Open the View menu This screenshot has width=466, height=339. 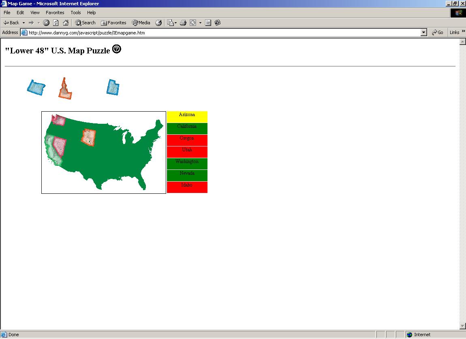tap(35, 13)
